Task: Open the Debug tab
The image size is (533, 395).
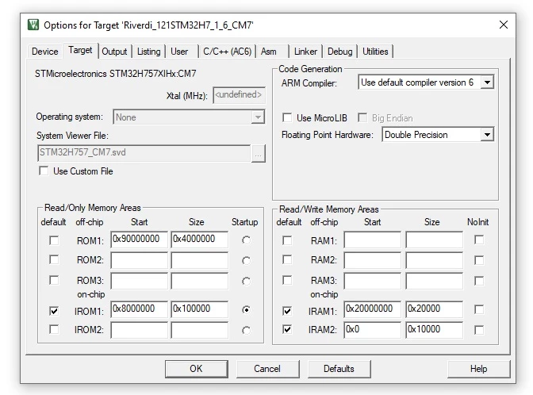Action: (340, 52)
